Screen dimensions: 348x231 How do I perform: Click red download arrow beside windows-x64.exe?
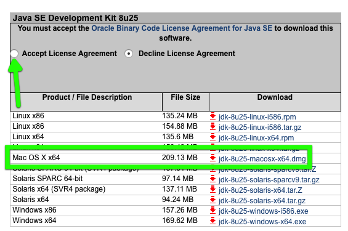(212, 221)
